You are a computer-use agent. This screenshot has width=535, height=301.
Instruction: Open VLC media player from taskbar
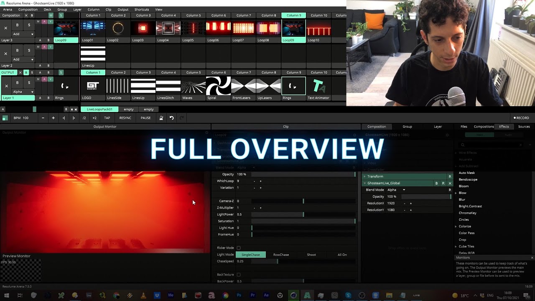(x=143, y=295)
